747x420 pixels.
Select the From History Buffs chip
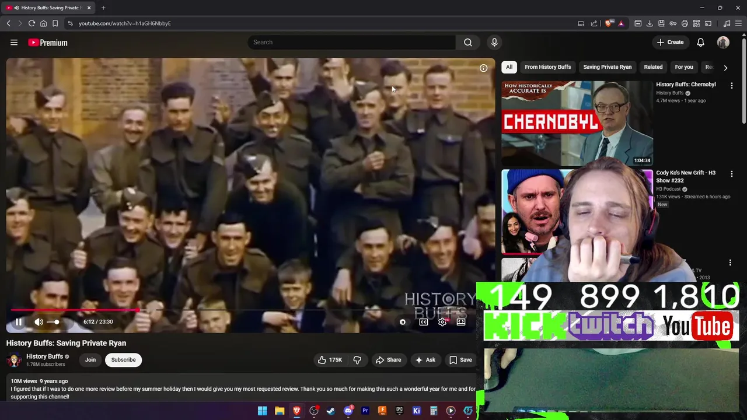[547, 67]
